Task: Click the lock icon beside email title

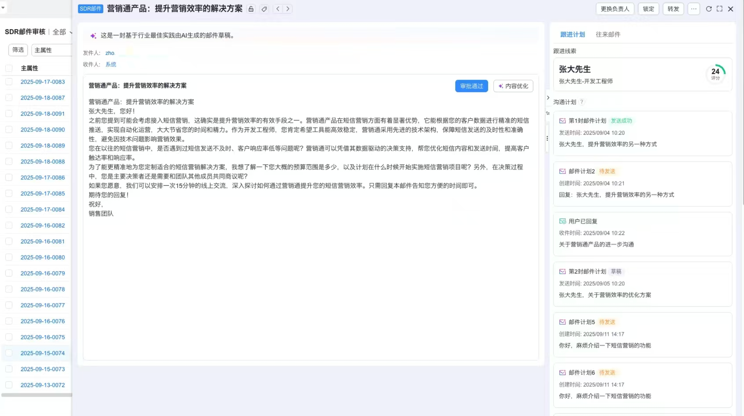Action: (x=251, y=9)
